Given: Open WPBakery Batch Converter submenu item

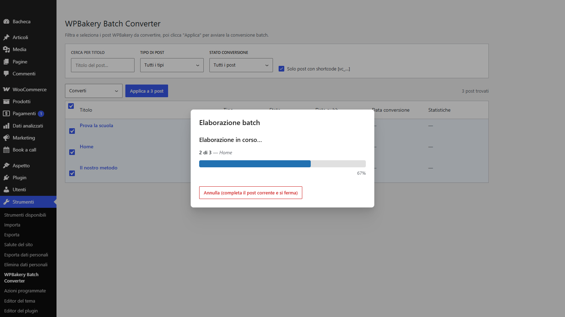Looking at the screenshot, I should [21, 278].
